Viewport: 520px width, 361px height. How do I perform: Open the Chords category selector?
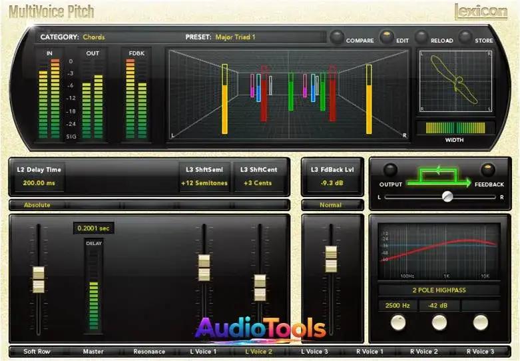(x=94, y=37)
